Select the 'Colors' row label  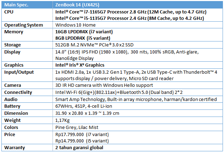point(11,127)
